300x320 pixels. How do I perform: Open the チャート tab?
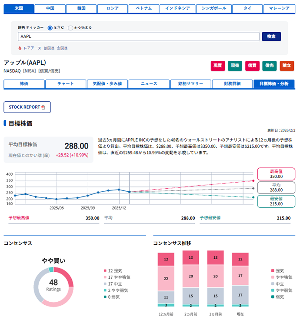click(x=66, y=84)
